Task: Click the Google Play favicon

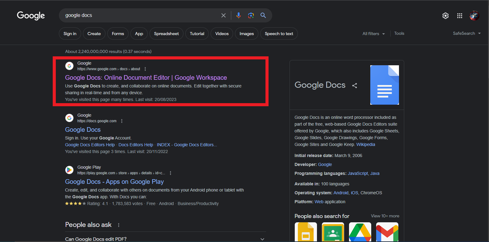Action: click(69, 170)
